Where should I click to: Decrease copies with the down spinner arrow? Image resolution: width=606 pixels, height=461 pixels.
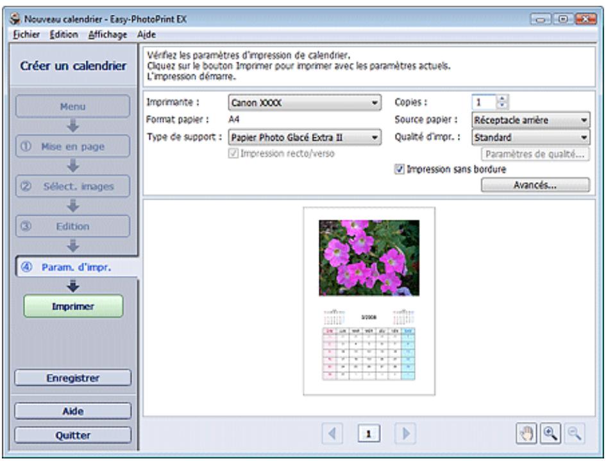coord(501,105)
